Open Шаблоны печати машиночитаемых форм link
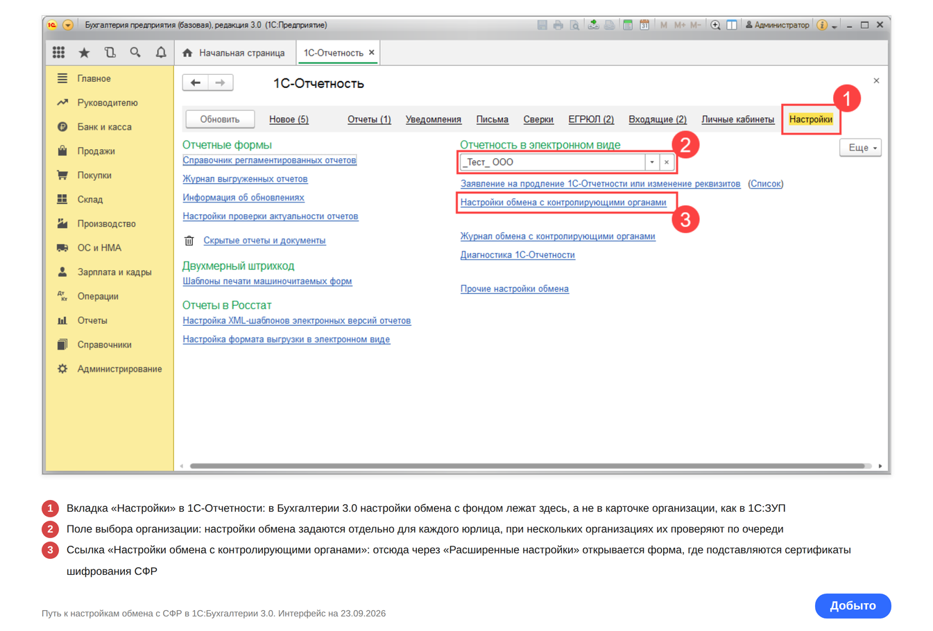This screenshot has width=933, height=631. [x=268, y=282]
